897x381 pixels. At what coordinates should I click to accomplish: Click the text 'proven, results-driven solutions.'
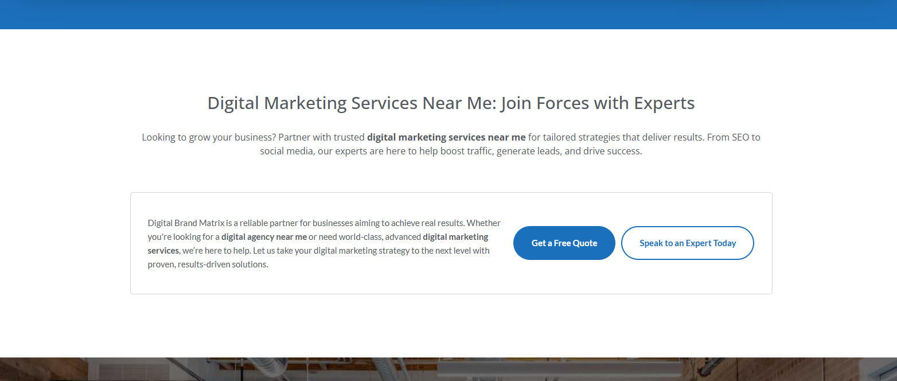click(208, 265)
